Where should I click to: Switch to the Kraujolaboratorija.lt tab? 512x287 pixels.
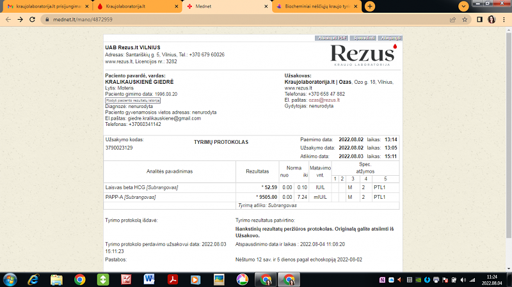click(x=133, y=6)
